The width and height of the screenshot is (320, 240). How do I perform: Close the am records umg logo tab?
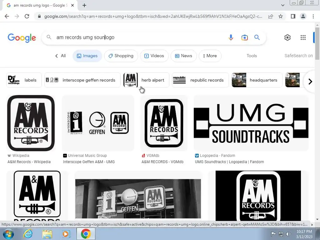coord(72,5)
